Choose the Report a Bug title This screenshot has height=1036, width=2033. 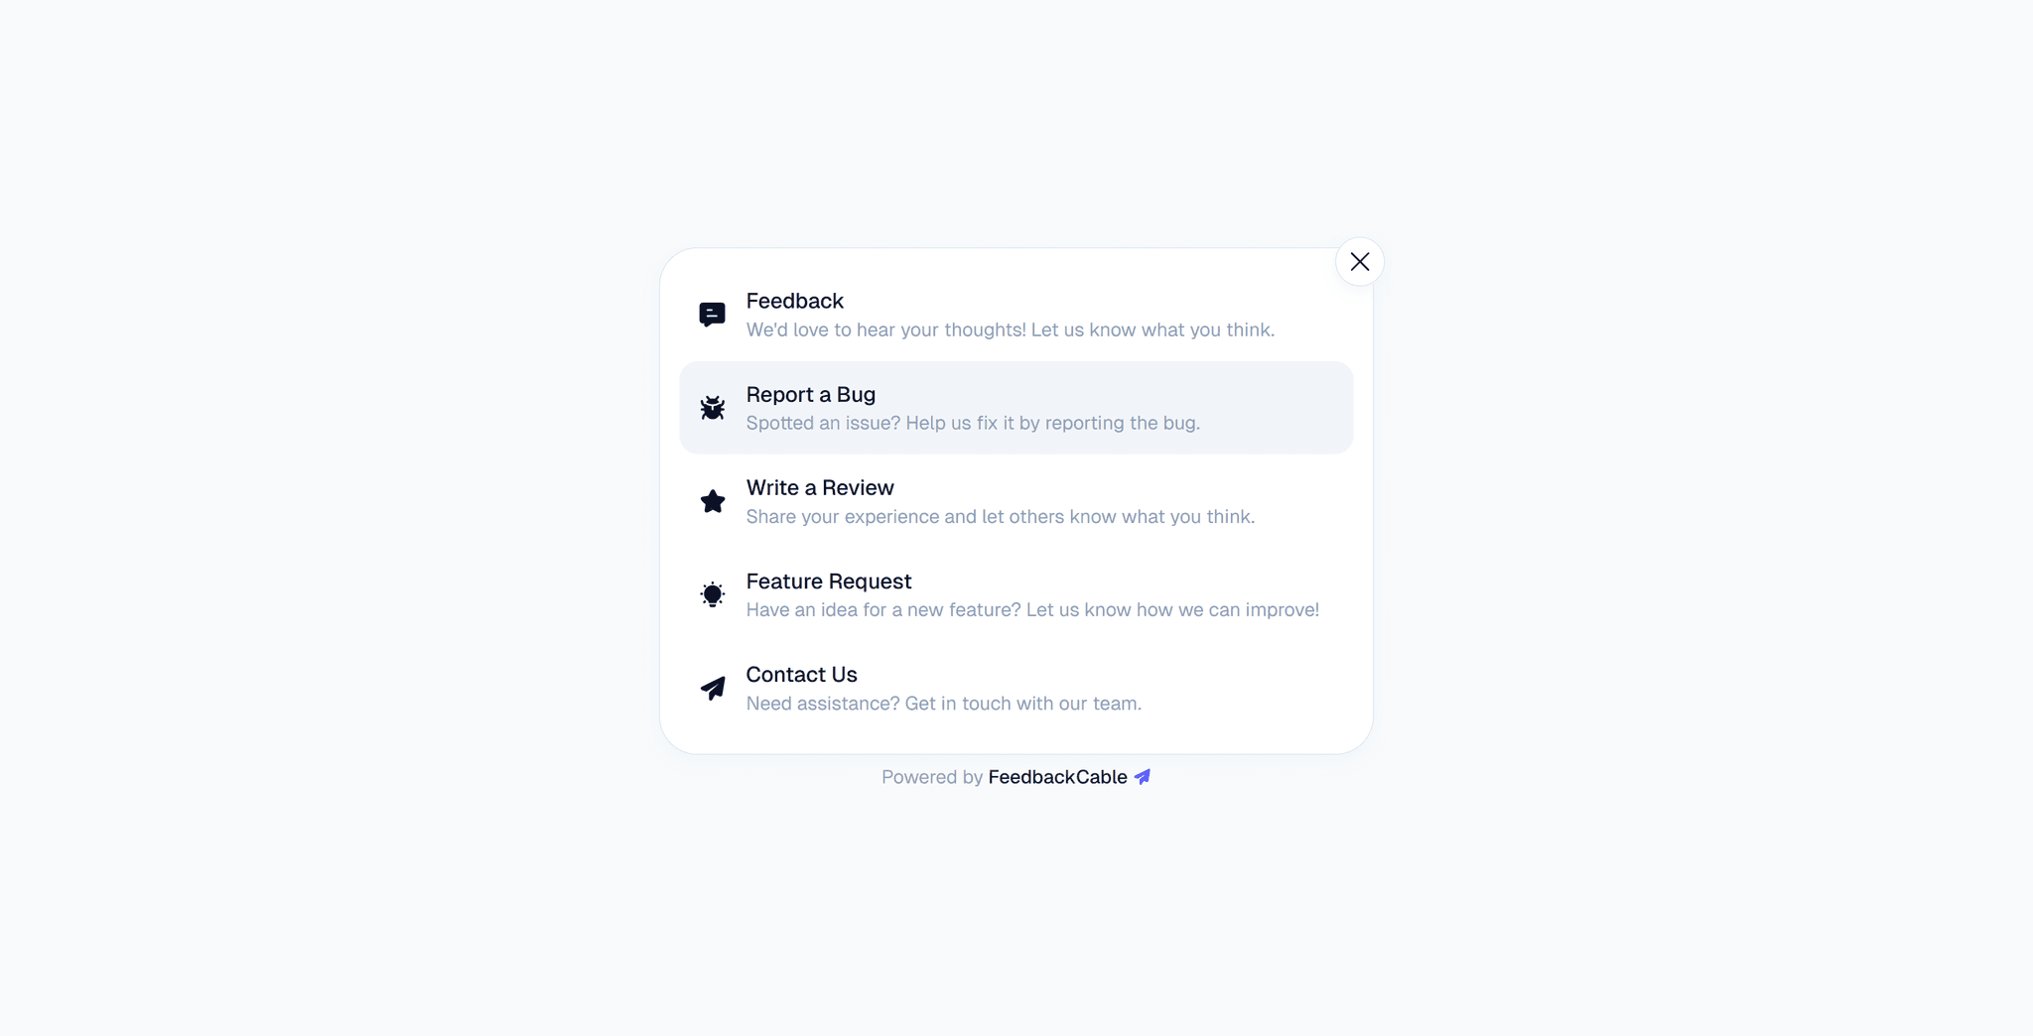(x=810, y=394)
